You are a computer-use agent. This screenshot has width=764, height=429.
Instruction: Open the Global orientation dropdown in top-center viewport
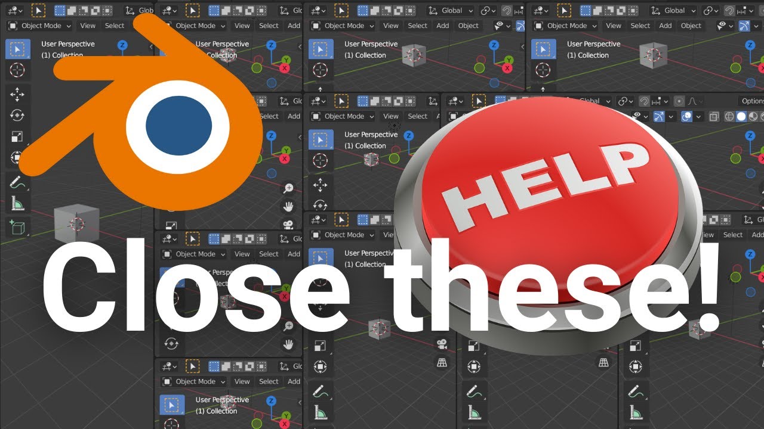pos(451,10)
